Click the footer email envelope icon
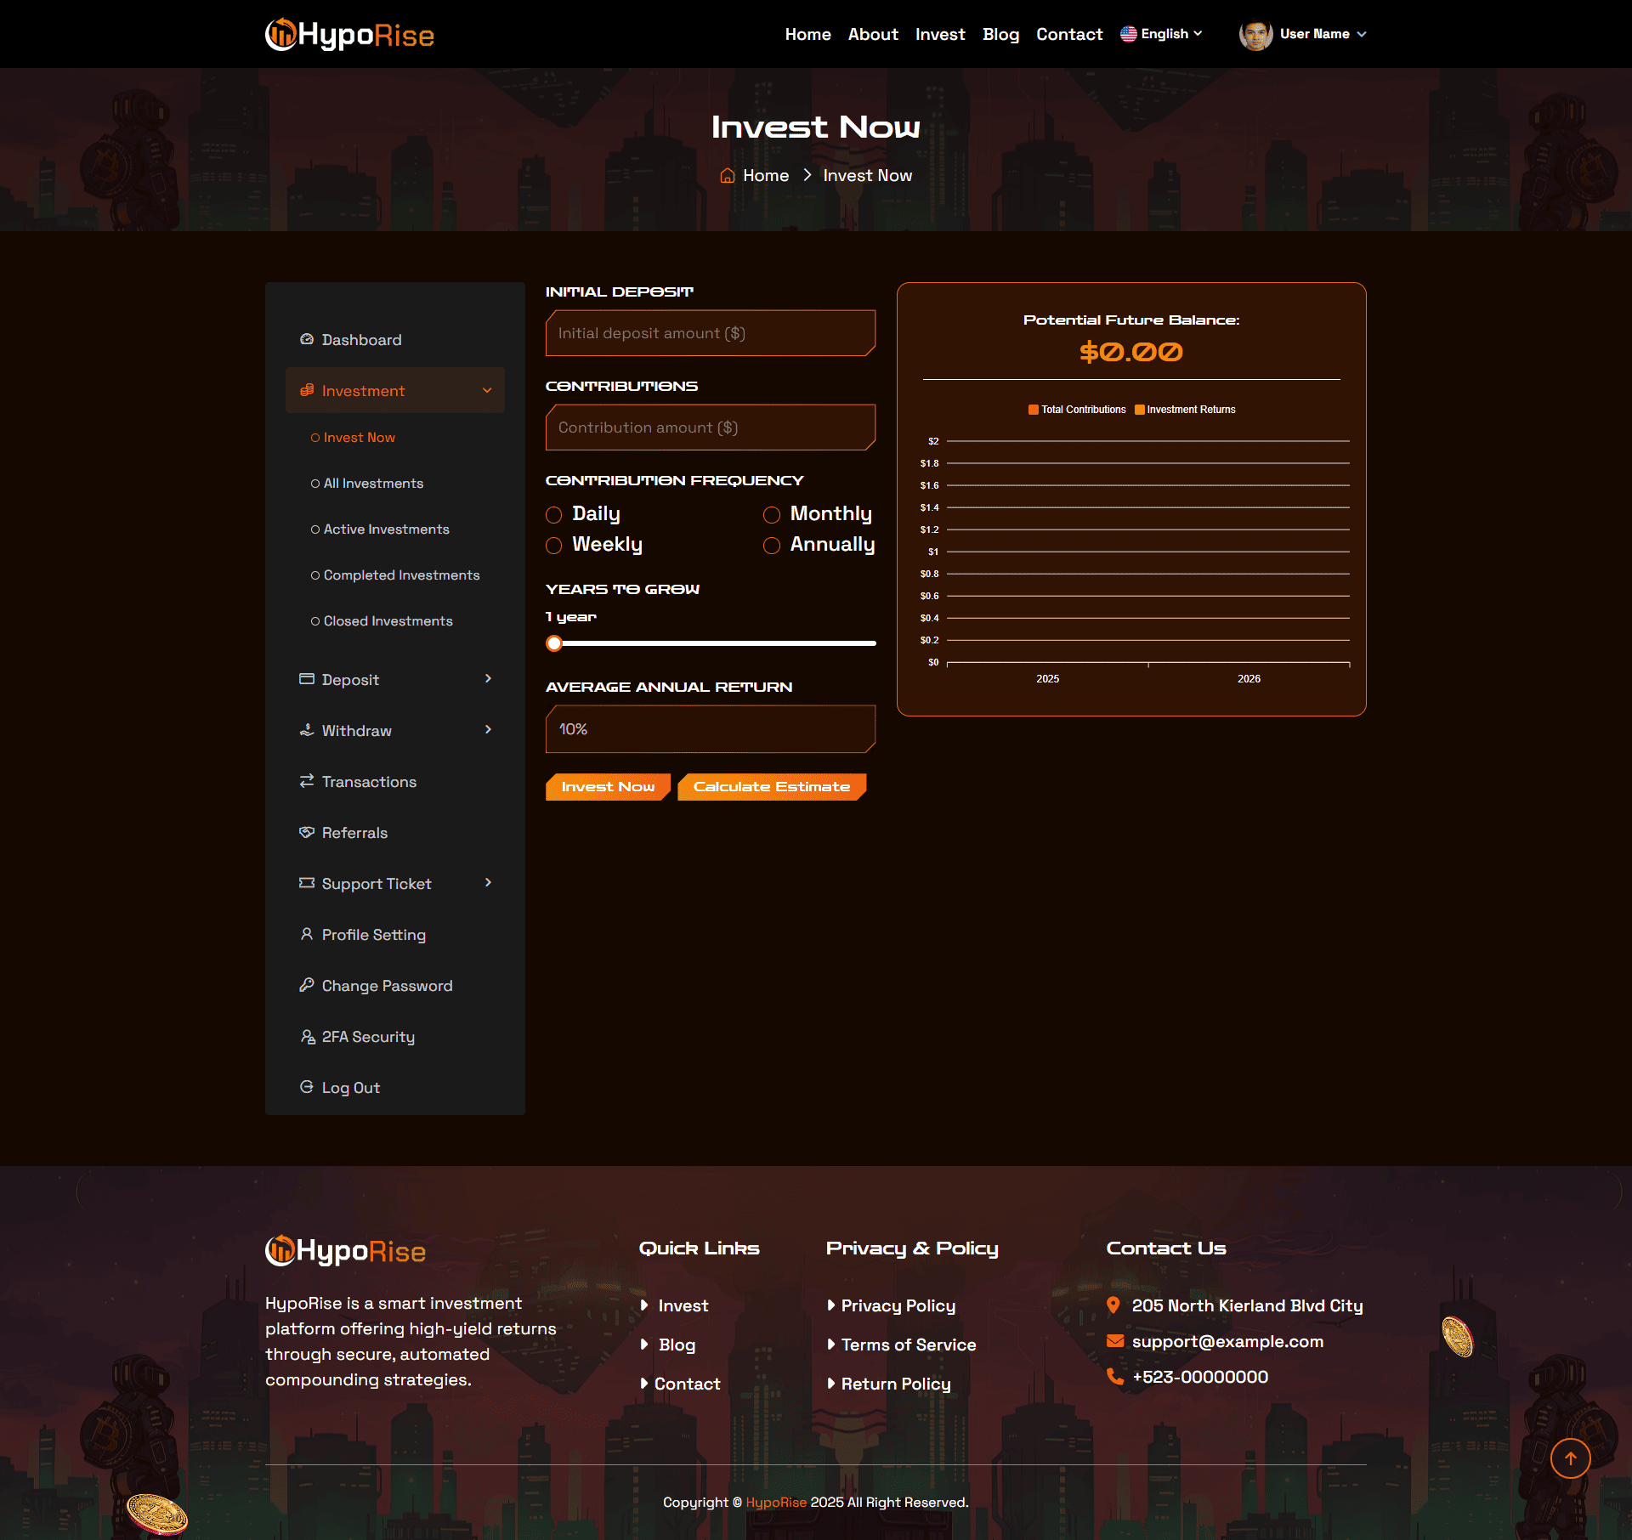This screenshot has height=1540, width=1632. click(x=1115, y=1341)
